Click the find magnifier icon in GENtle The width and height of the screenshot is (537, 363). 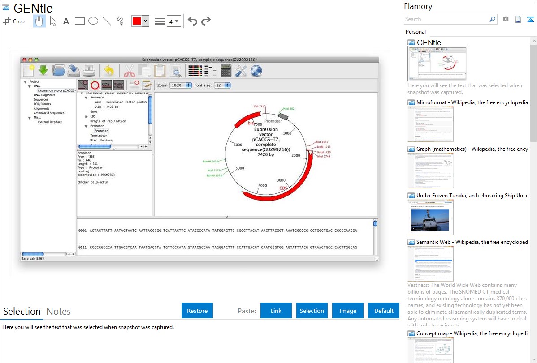tap(175, 71)
